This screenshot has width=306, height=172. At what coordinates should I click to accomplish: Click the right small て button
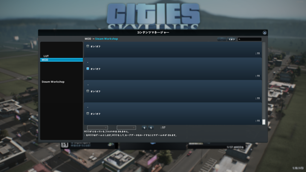click(151, 128)
